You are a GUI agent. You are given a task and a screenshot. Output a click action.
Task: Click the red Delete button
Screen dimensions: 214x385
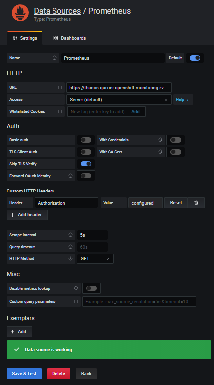point(58,374)
